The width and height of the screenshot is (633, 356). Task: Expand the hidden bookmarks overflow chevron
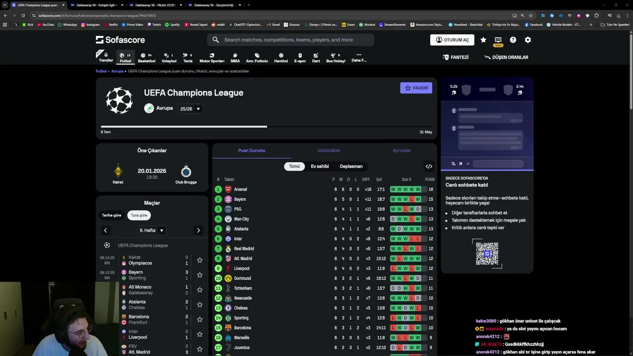pyautogui.click(x=590, y=24)
